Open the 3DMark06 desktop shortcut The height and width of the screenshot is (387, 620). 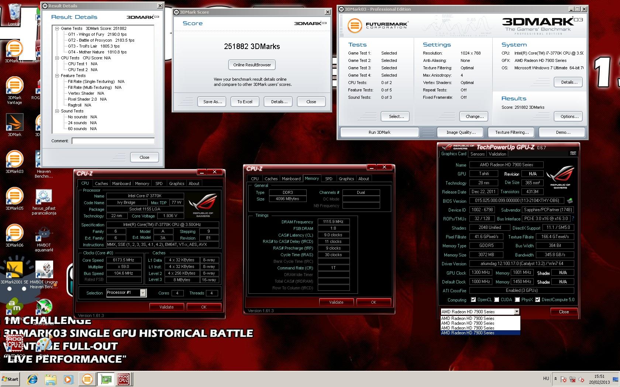[14, 236]
